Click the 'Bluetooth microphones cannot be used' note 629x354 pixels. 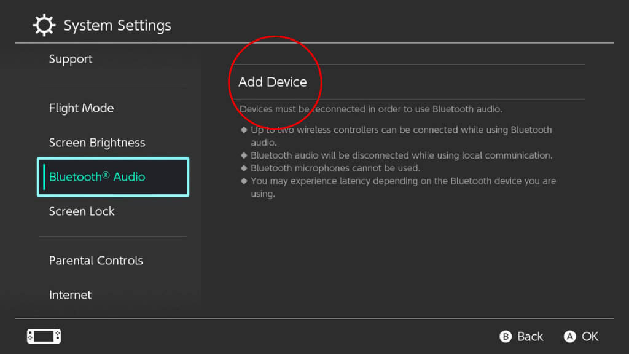pos(335,168)
